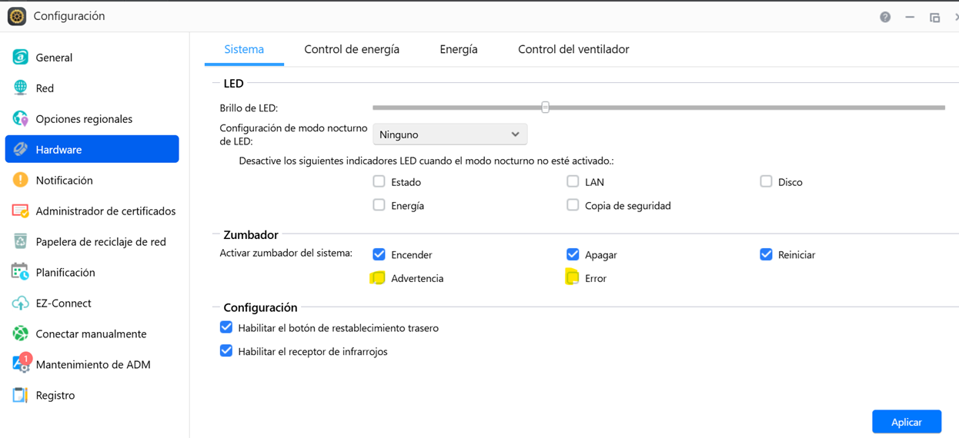Viewport: 959px width, 438px height.
Task: Open the General settings icon in sidebar
Action: (x=20, y=57)
